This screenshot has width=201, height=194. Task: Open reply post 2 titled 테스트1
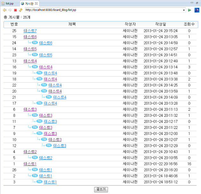click(x=46, y=176)
